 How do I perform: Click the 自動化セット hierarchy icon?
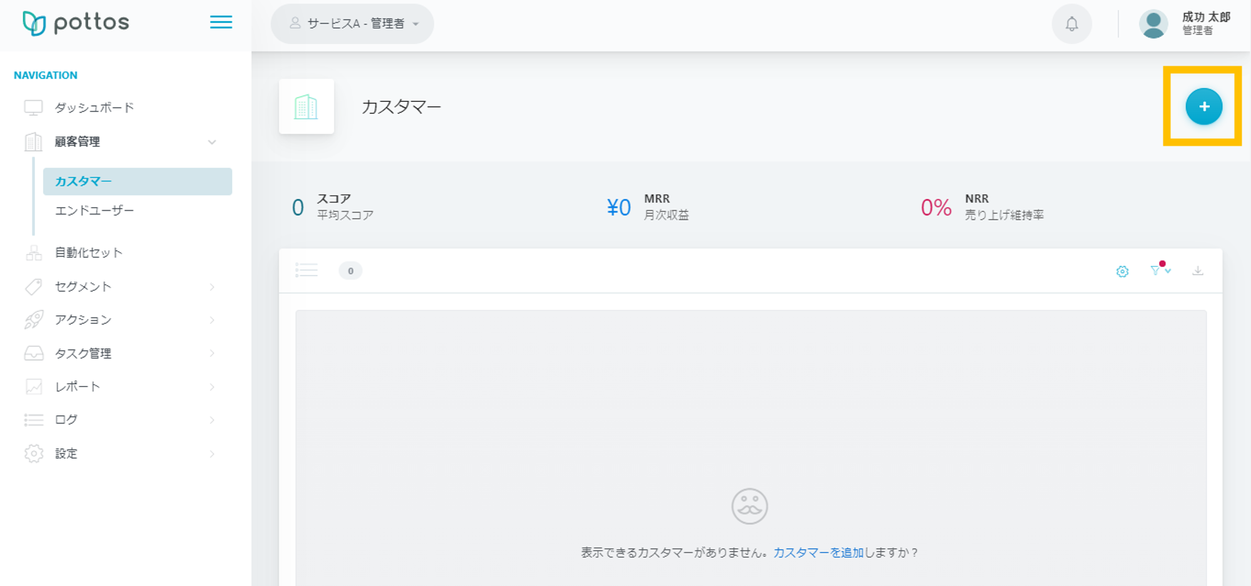(x=34, y=253)
